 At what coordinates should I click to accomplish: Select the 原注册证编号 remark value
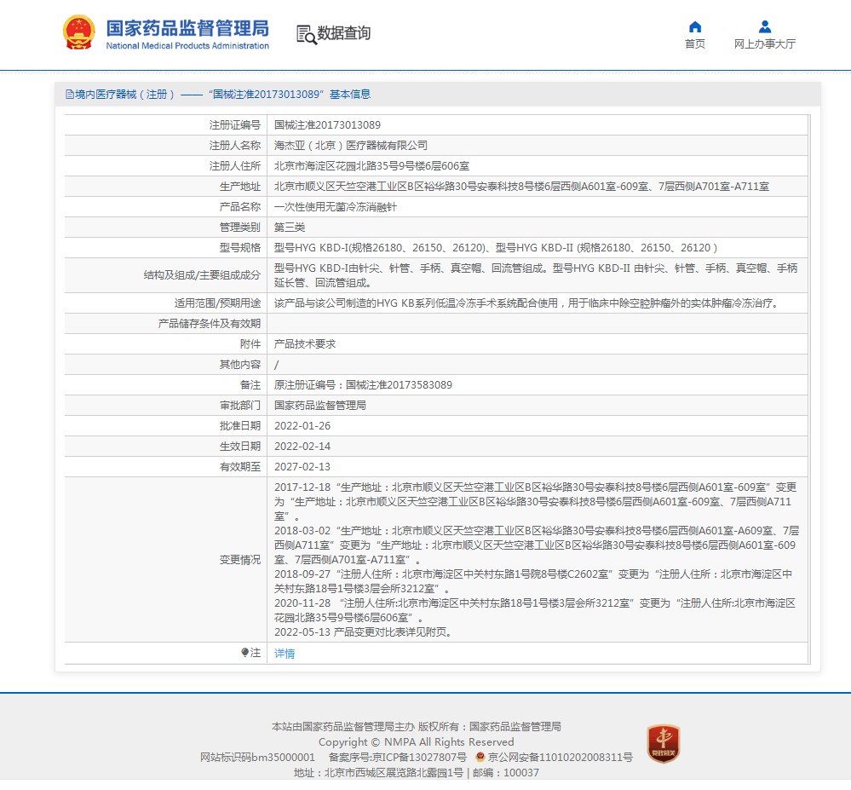coord(363,385)
